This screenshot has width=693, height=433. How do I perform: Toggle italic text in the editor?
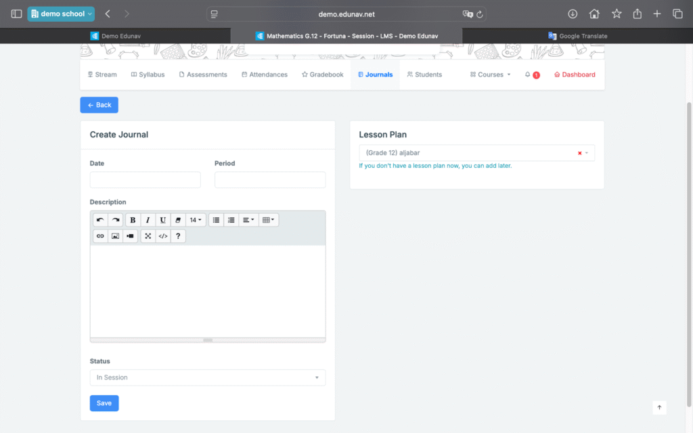click(148, 220)
